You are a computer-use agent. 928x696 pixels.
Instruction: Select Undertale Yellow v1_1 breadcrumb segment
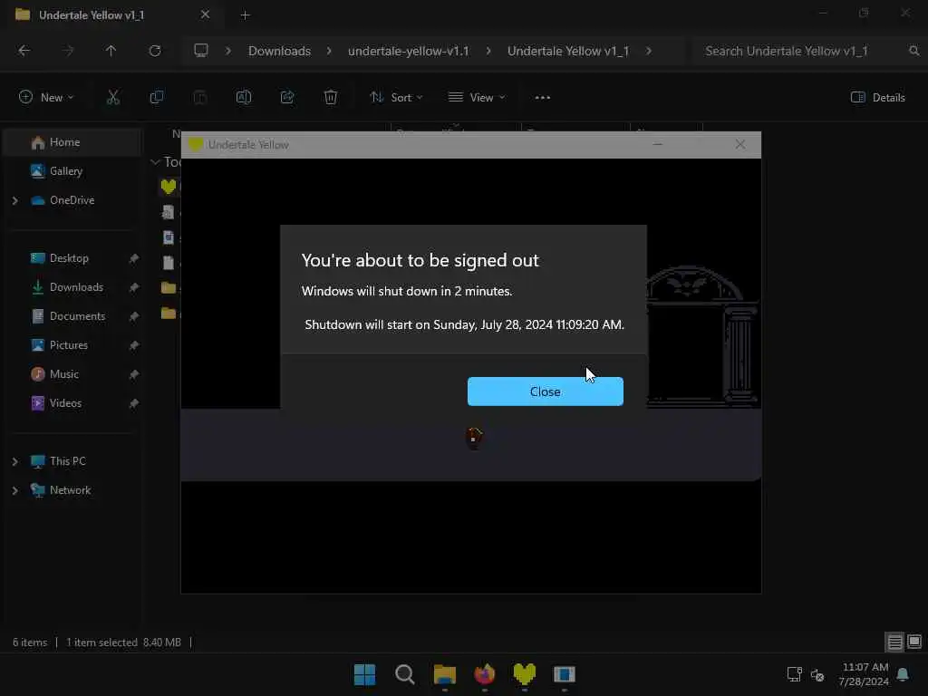pos(568,51)
